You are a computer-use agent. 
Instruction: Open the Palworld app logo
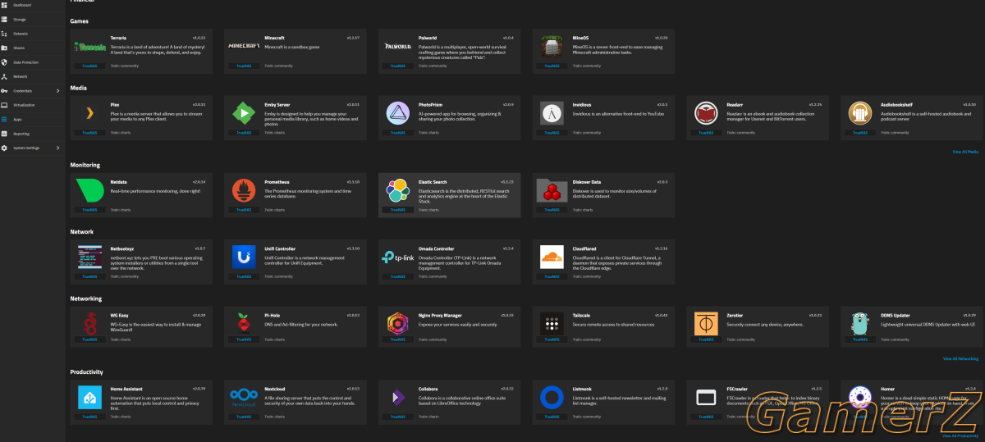398,46
